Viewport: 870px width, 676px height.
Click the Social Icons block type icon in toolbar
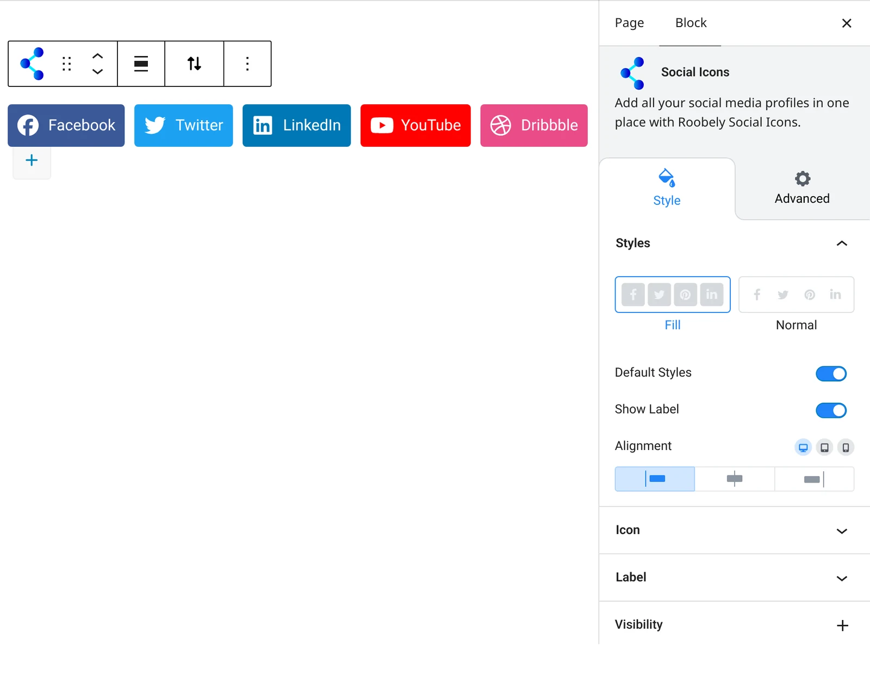[x=32, y=64]
